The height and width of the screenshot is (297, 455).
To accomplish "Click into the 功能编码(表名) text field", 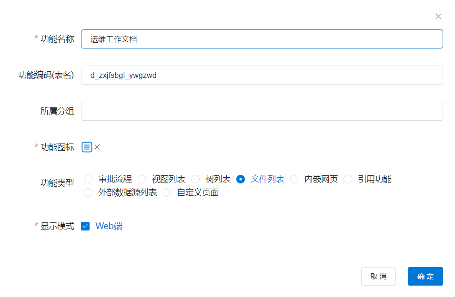I will tap(262, 75).
